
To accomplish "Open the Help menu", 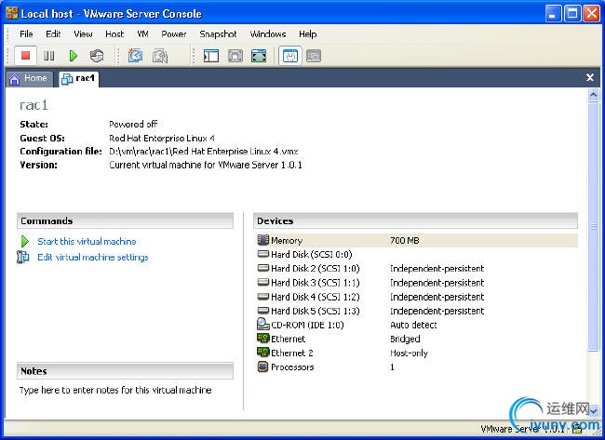I will (x=307, y=33).
